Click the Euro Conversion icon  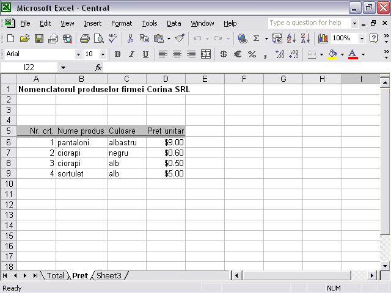[277, 38]
